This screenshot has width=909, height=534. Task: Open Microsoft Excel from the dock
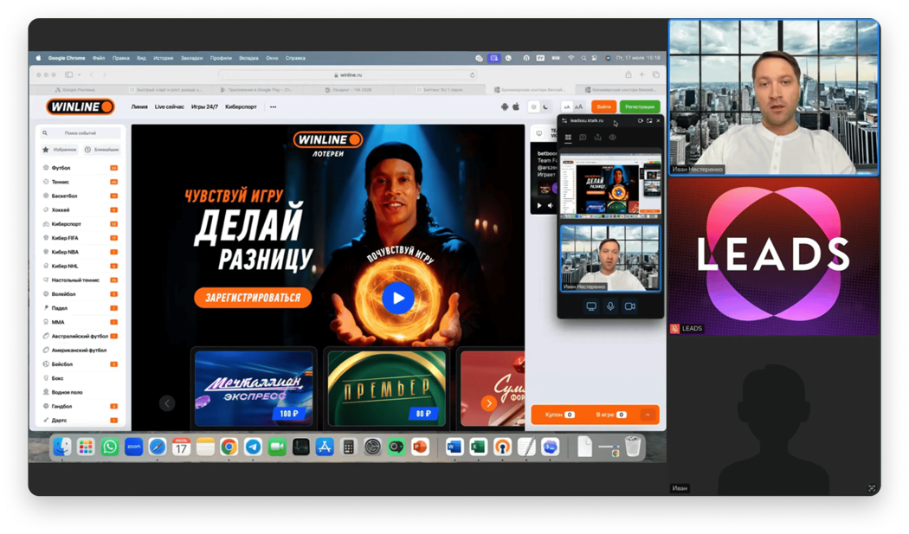[478, 447]
